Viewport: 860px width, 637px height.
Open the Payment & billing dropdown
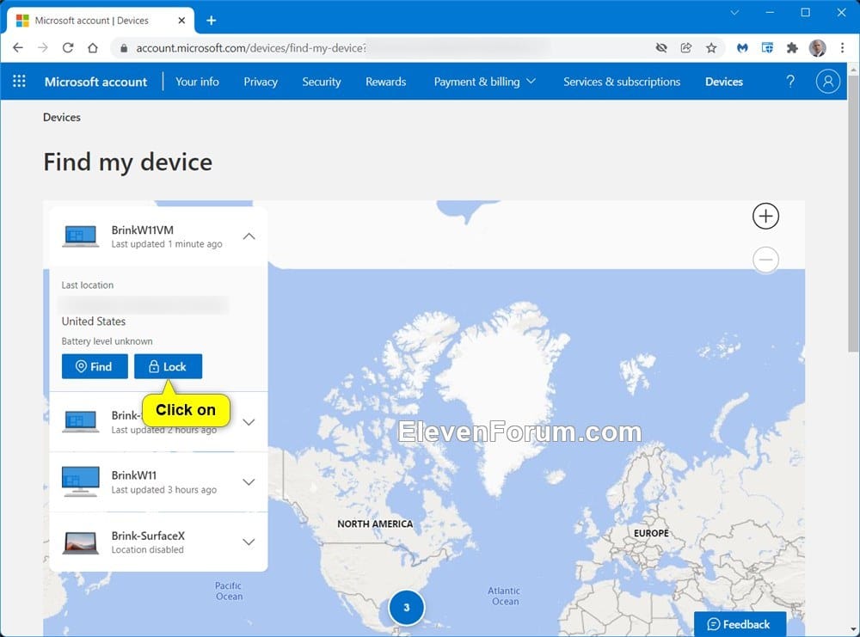484,82
